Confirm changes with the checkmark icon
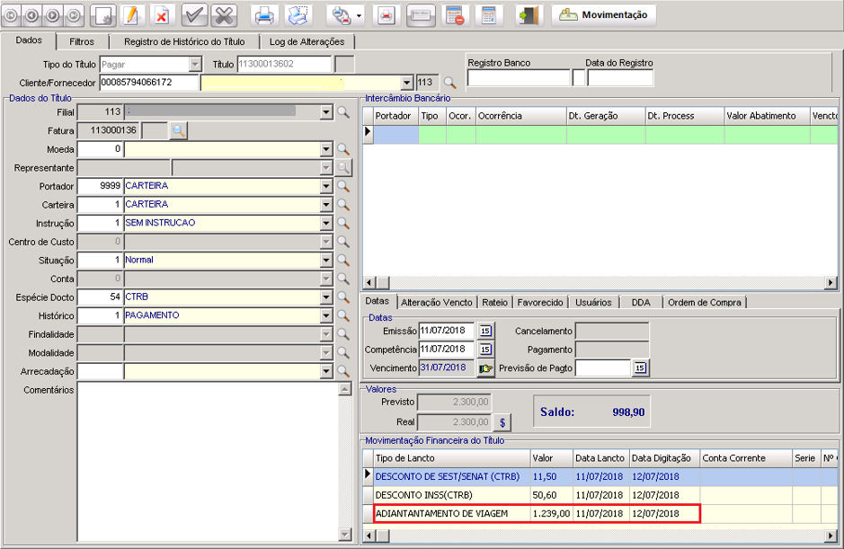 click(194, 15)
